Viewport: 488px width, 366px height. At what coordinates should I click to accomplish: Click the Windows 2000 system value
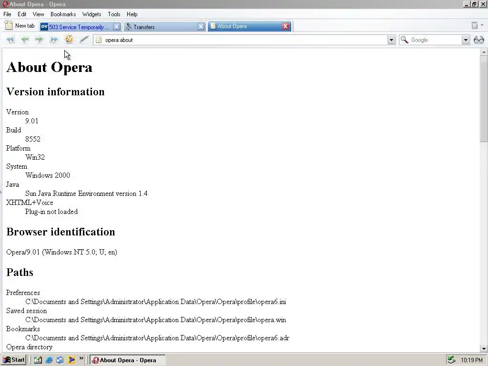(48, 175)
